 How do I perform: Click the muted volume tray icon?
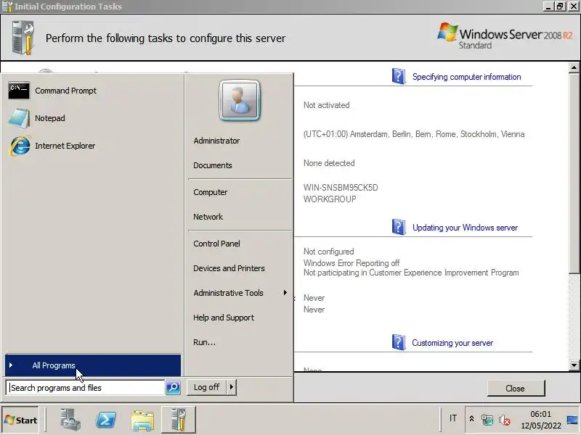click(x=504, y=420)
